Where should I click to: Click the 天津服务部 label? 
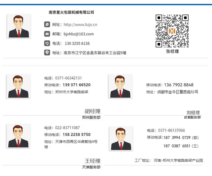click(91, 167)
